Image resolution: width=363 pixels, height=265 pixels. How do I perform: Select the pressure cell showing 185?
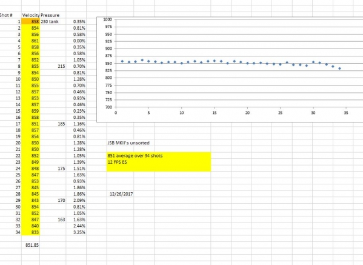[x=53, y=124]
